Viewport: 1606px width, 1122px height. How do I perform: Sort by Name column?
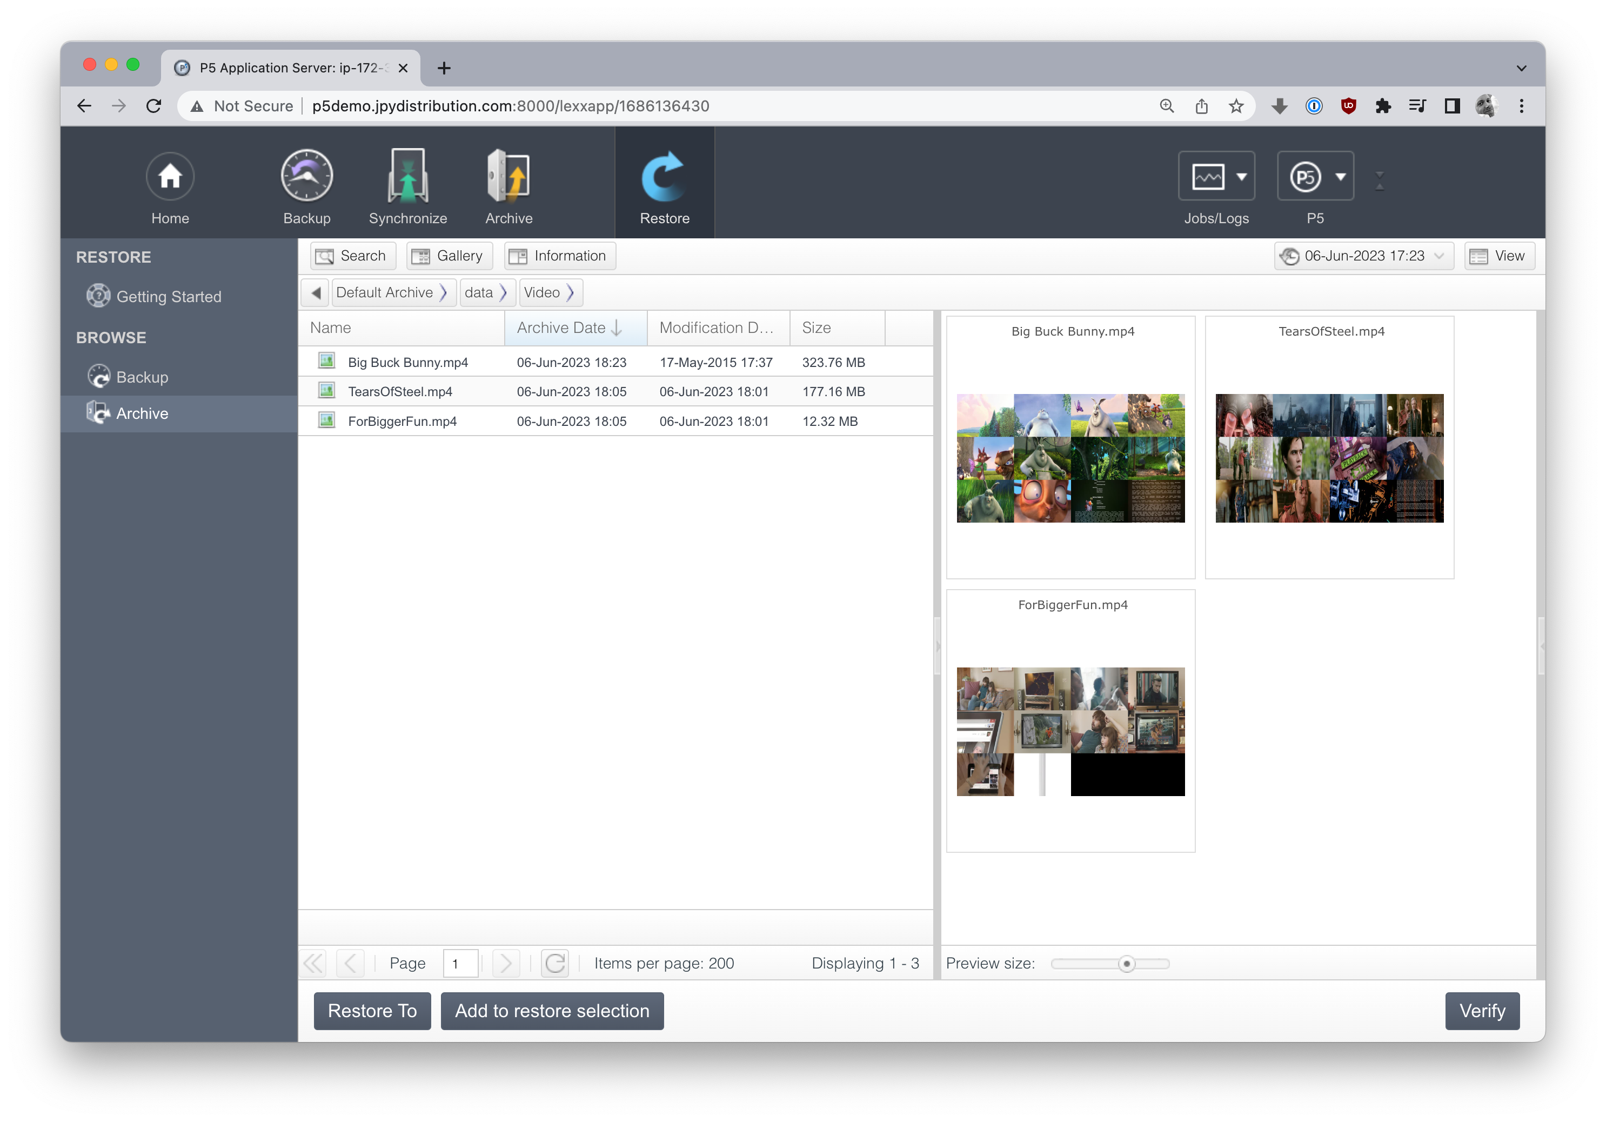pyautogui.click(x=401, y=328)
